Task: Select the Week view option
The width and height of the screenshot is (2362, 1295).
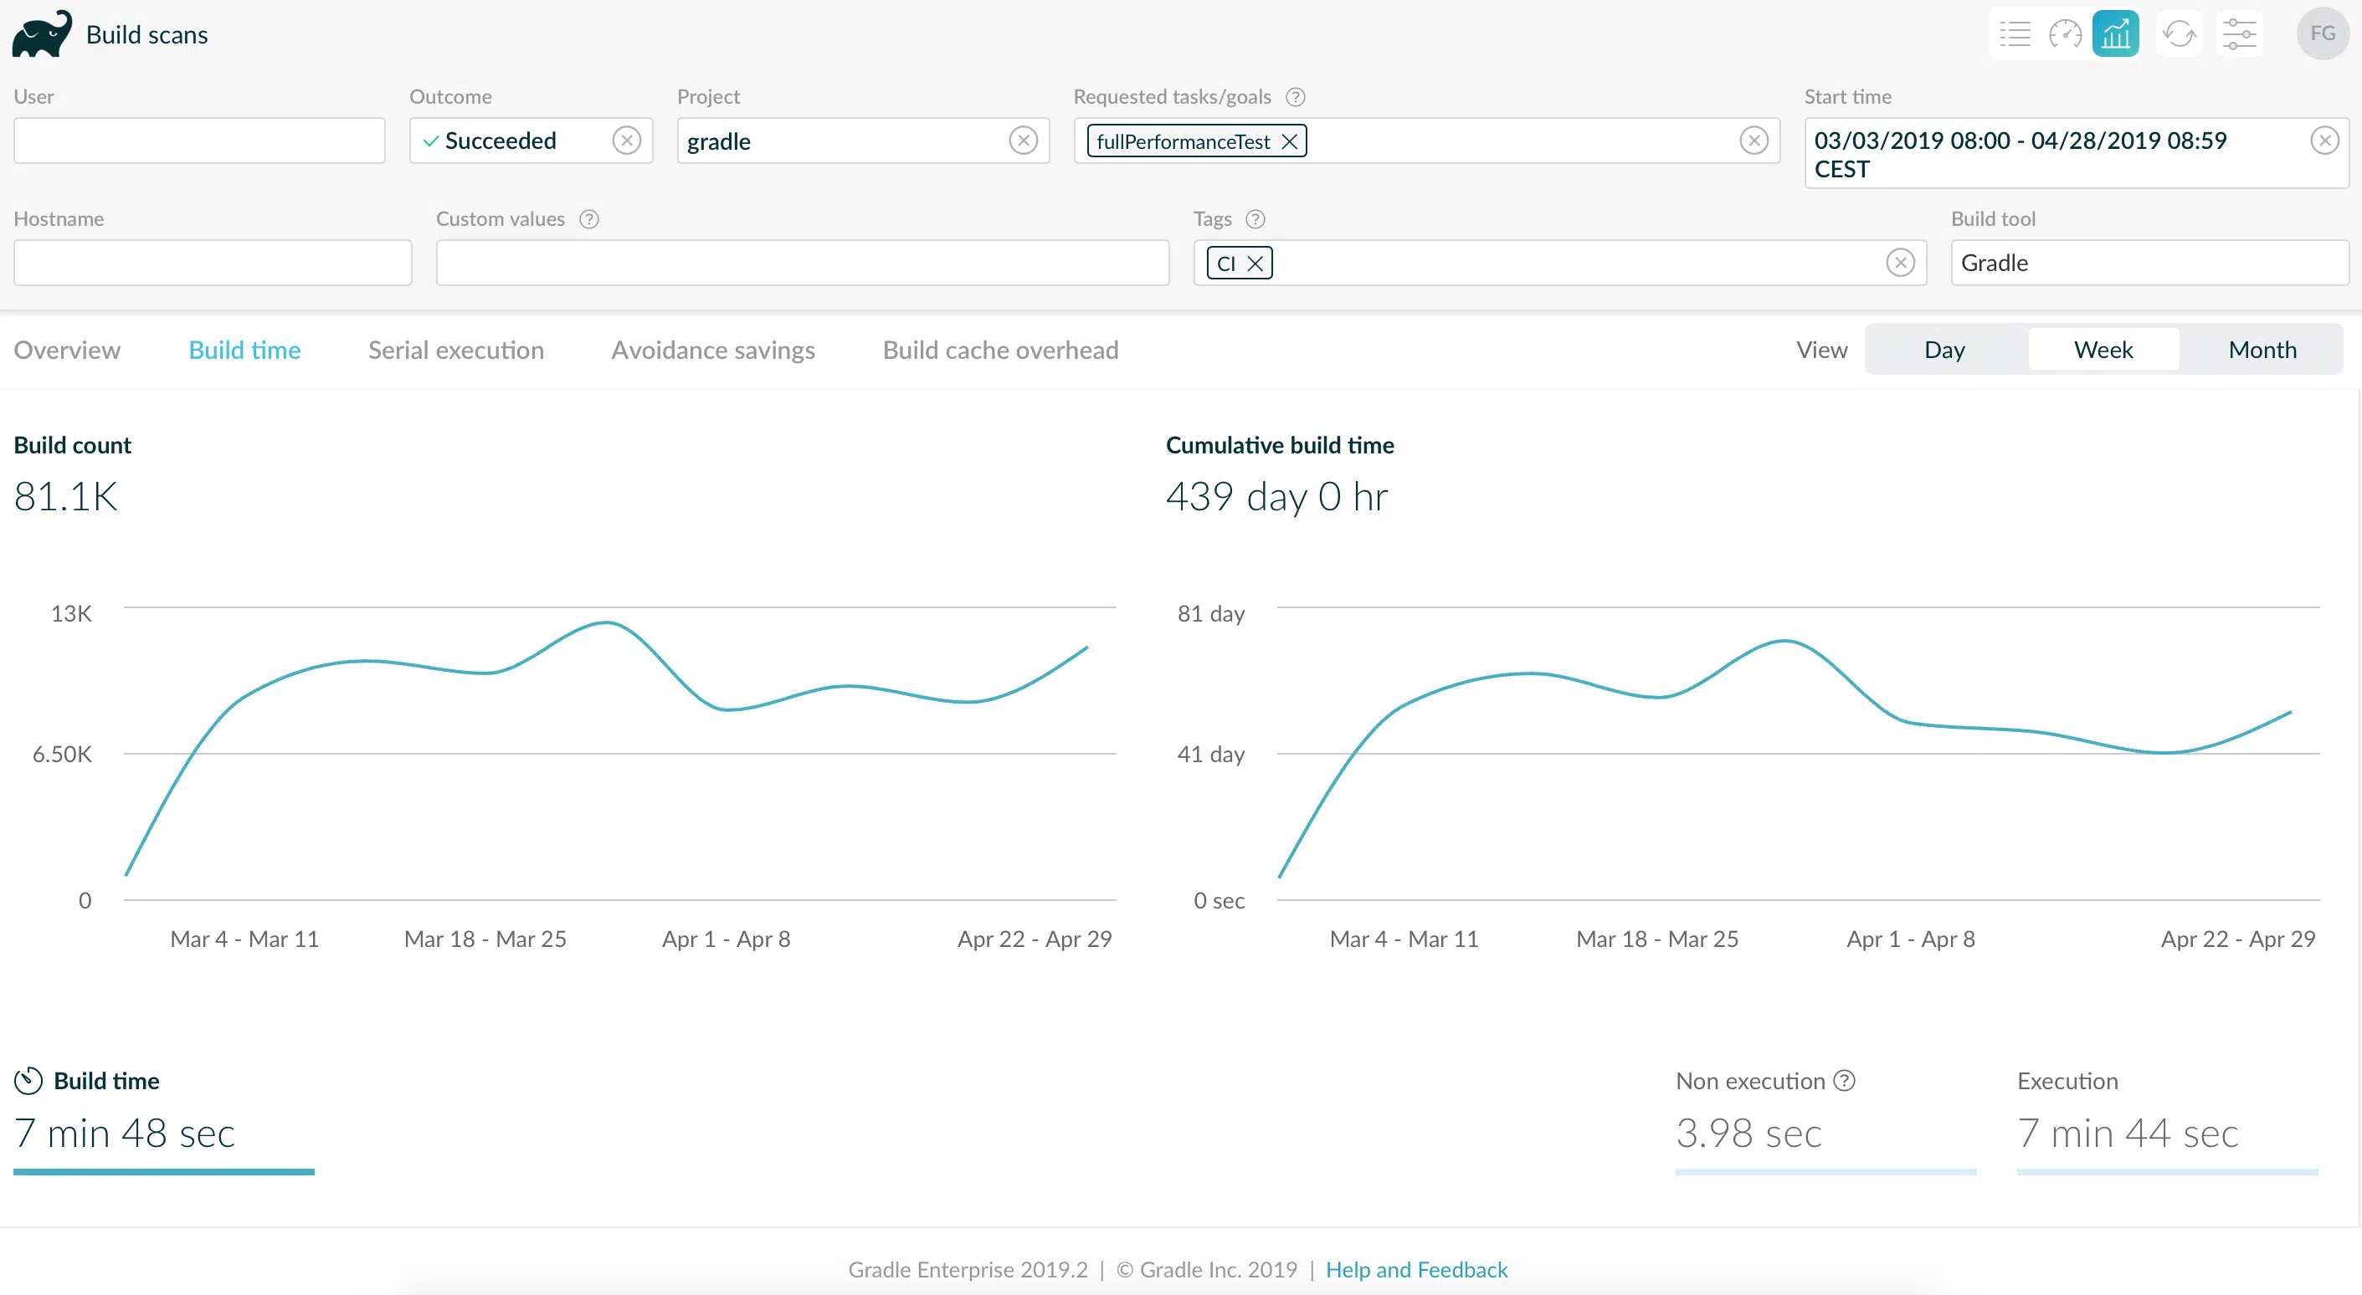Action: pyautogui.click(x=2103, y=350)
